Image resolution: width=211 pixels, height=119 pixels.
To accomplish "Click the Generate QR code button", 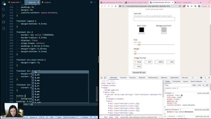I will pyautogui.click(x=139, y=72).
